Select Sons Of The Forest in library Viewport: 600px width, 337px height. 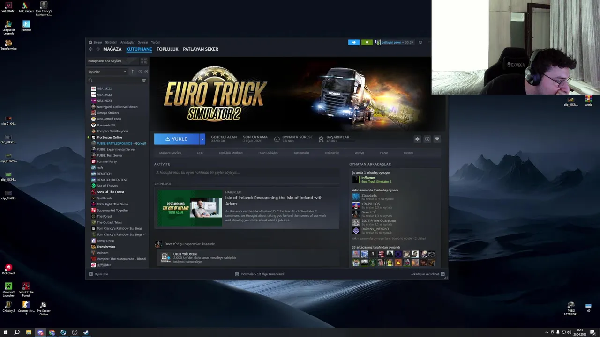coord(110,192)
